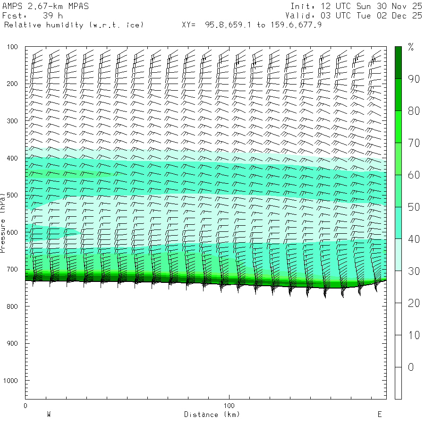Screen dimensions: 425x425
Task: Click the colorbar label 10
Action: pos(414,335)
